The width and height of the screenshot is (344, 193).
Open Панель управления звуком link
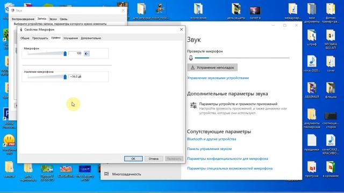[209, 149]
